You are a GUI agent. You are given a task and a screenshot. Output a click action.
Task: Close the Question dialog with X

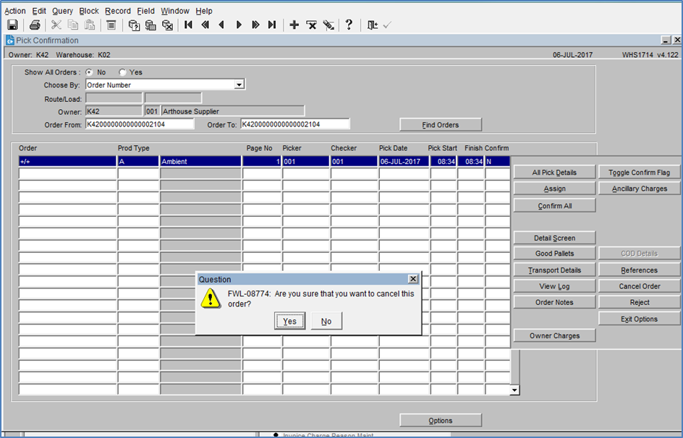(x=413, y=279)
